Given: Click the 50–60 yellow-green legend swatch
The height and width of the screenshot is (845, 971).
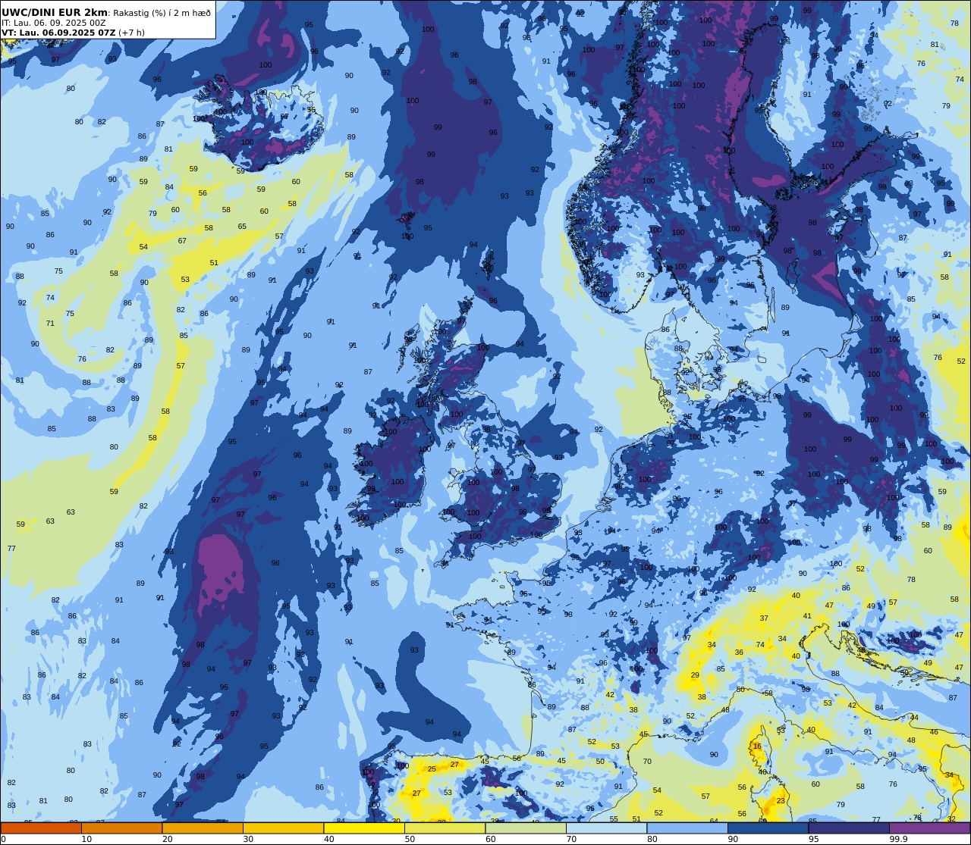Looking at the screenshot, I should [445, 828].
